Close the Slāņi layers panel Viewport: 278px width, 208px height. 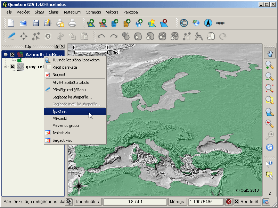coord(62,46)
